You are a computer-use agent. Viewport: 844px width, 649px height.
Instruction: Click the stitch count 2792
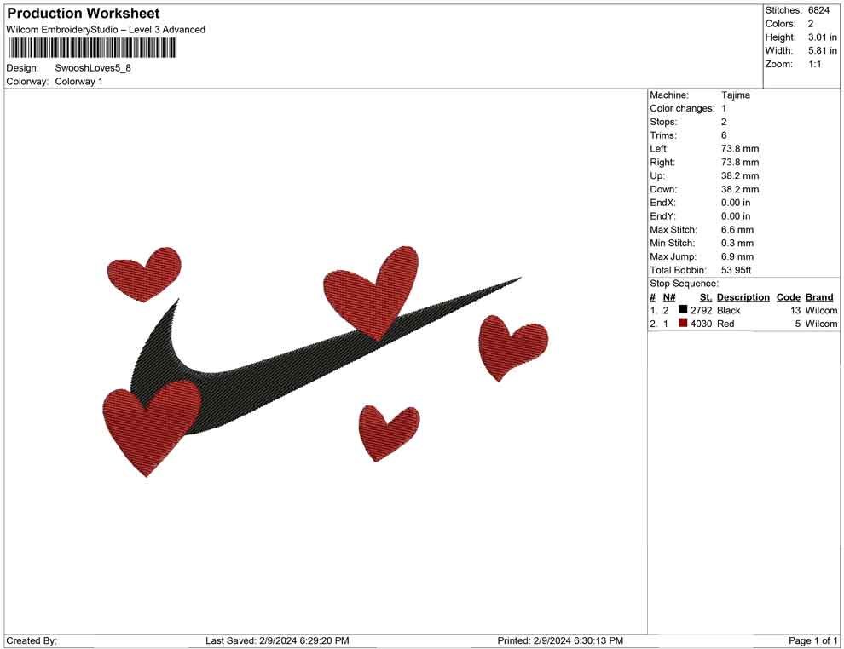point(701,310)
